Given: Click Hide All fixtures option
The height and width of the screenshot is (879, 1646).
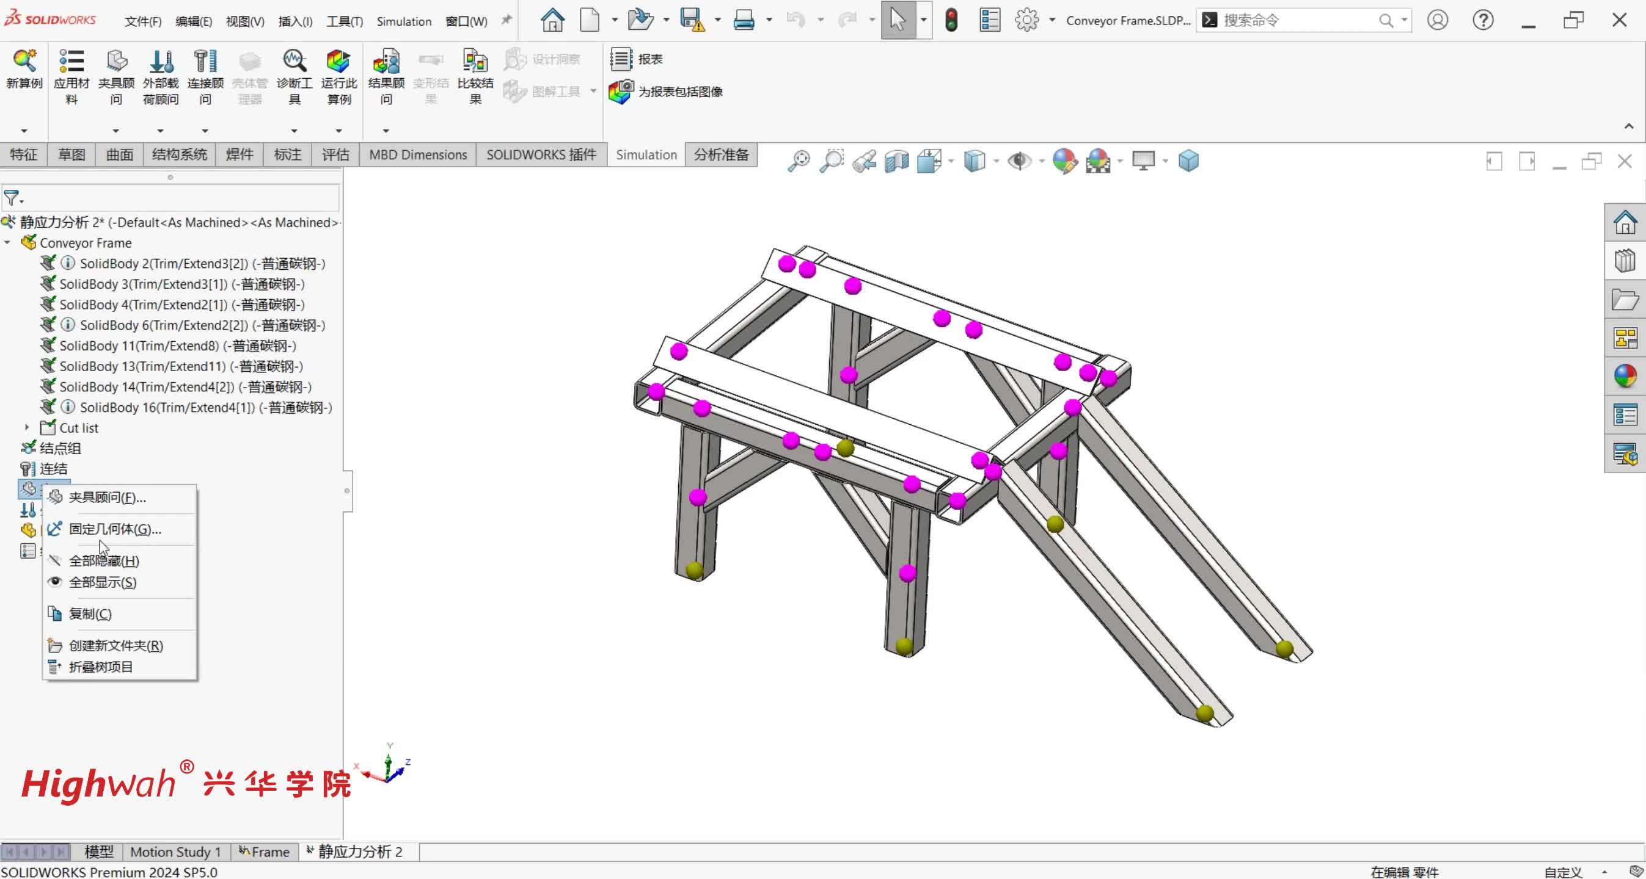Looking at the screenshot, I should point(103,560).
